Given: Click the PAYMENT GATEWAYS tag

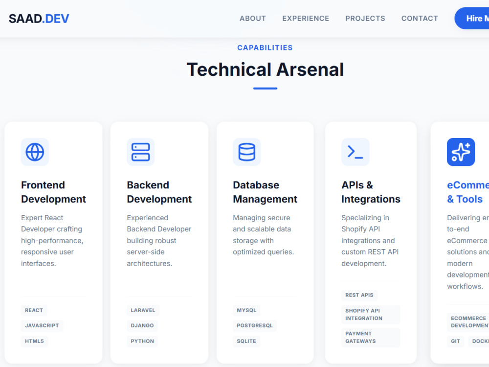Looking at the screenshot, I should (x=371, y=337).
